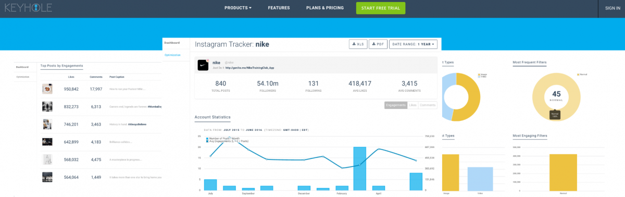Click the July bar in Account Statistics

pyautogui.click(x=210, y=184)
